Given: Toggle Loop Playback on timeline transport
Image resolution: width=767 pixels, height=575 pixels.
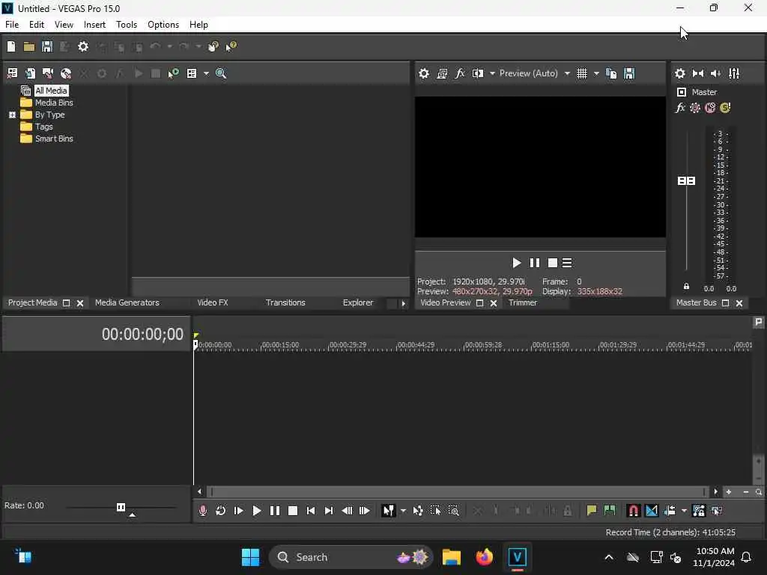Looking at the screenshot, I should tap(221, 511).
